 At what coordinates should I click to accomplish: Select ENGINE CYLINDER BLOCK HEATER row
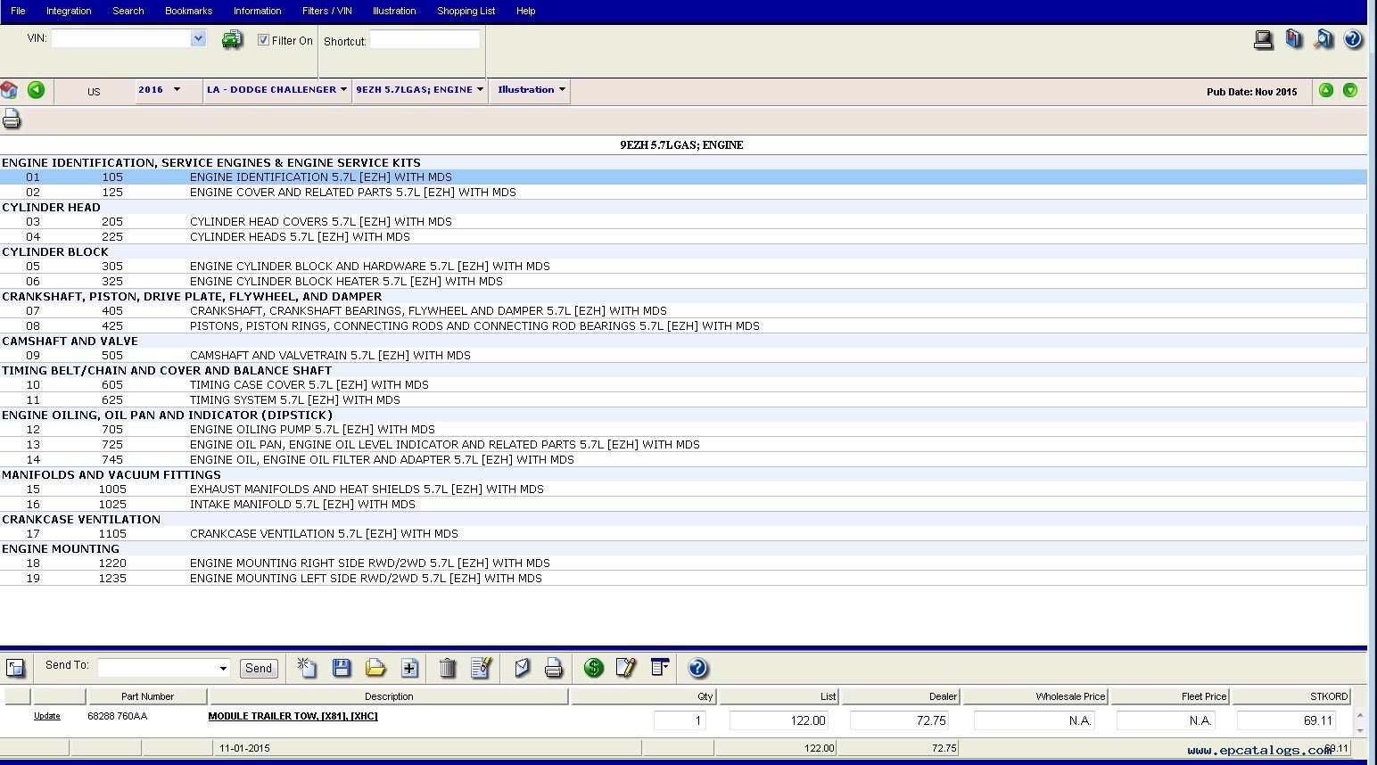pyautogui.click(x=683, y=282)
